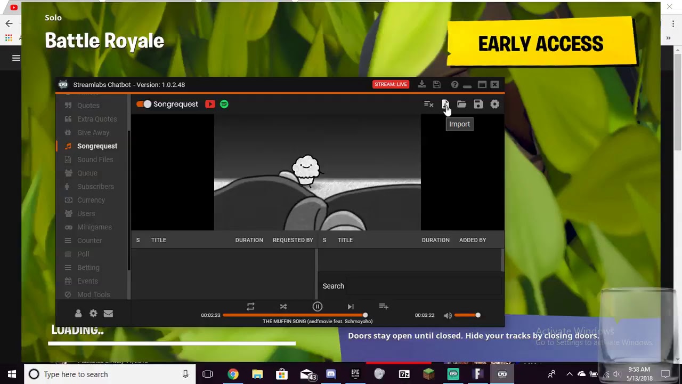Open the Extra Quotes section
This screenshot has width=682, height=384.
97,119
